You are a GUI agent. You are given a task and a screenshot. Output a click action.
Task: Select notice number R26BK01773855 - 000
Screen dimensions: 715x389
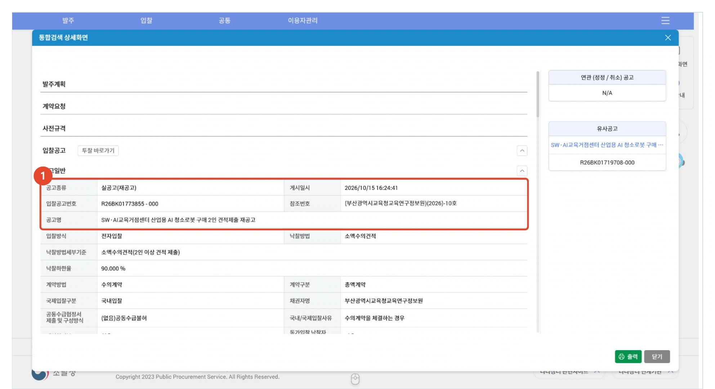(x=130, y=204)
